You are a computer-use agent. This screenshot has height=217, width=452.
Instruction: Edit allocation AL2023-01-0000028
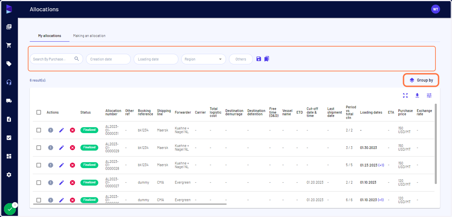click(61, 165)
